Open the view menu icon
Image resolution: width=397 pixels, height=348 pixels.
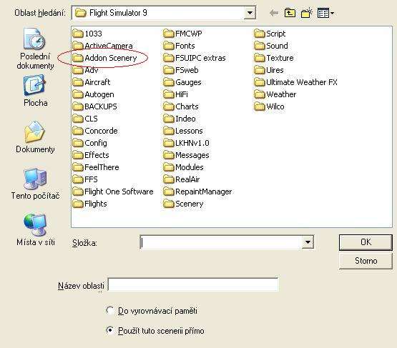(325, 13)
